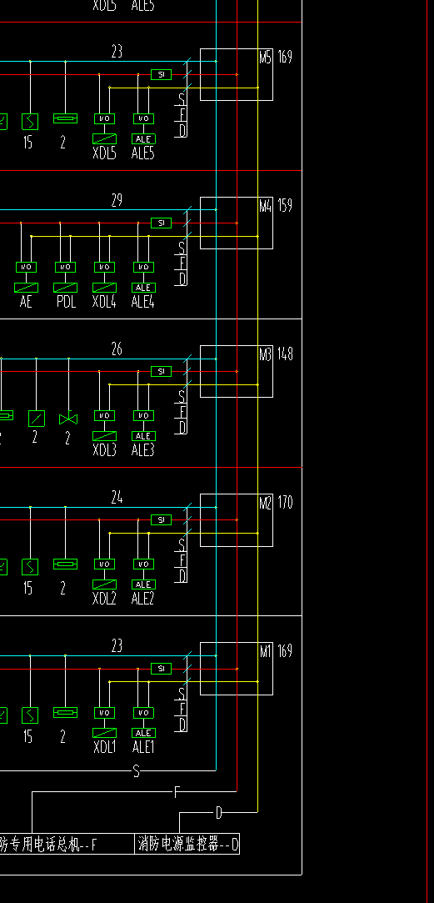Click the 消防电源监控器--D box
434x903 pixels.
(187, 845)
